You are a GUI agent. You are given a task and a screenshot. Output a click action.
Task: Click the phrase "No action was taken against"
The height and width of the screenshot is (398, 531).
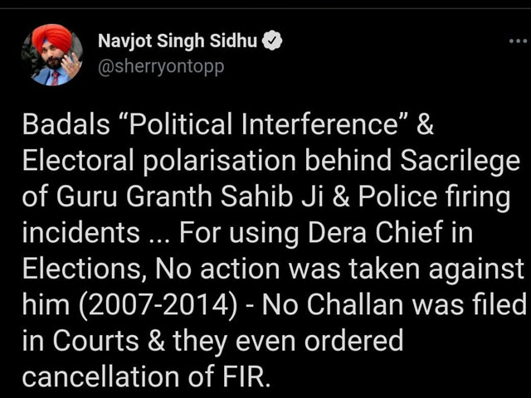click(x=339, y=269)
